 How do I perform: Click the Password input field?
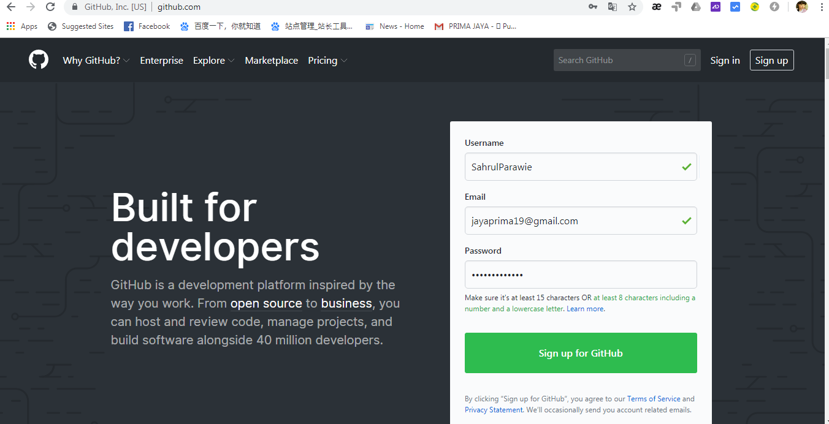point(581,274)
